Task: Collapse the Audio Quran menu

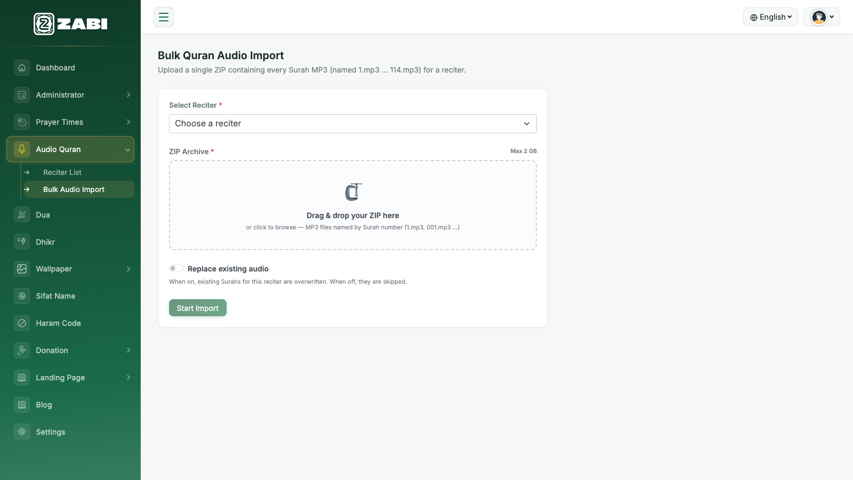Action: click(70, 149)
